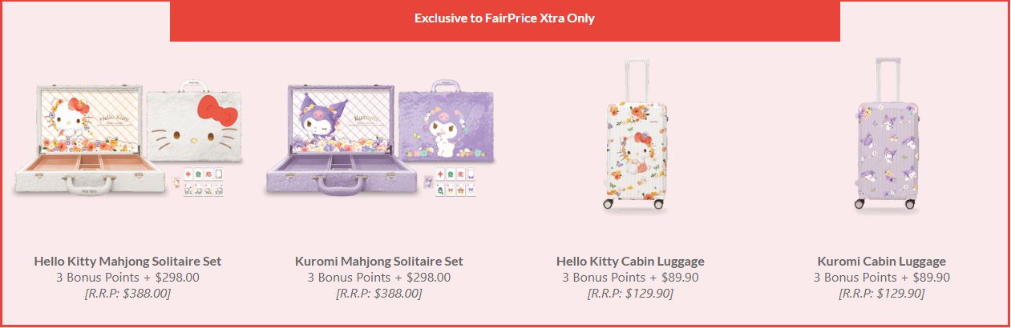Image resolution: width=1011 pixels, height=328 pixels.
Task: Click Kuromi Mahjong Solitaire Set title
Action: [379, 262]
